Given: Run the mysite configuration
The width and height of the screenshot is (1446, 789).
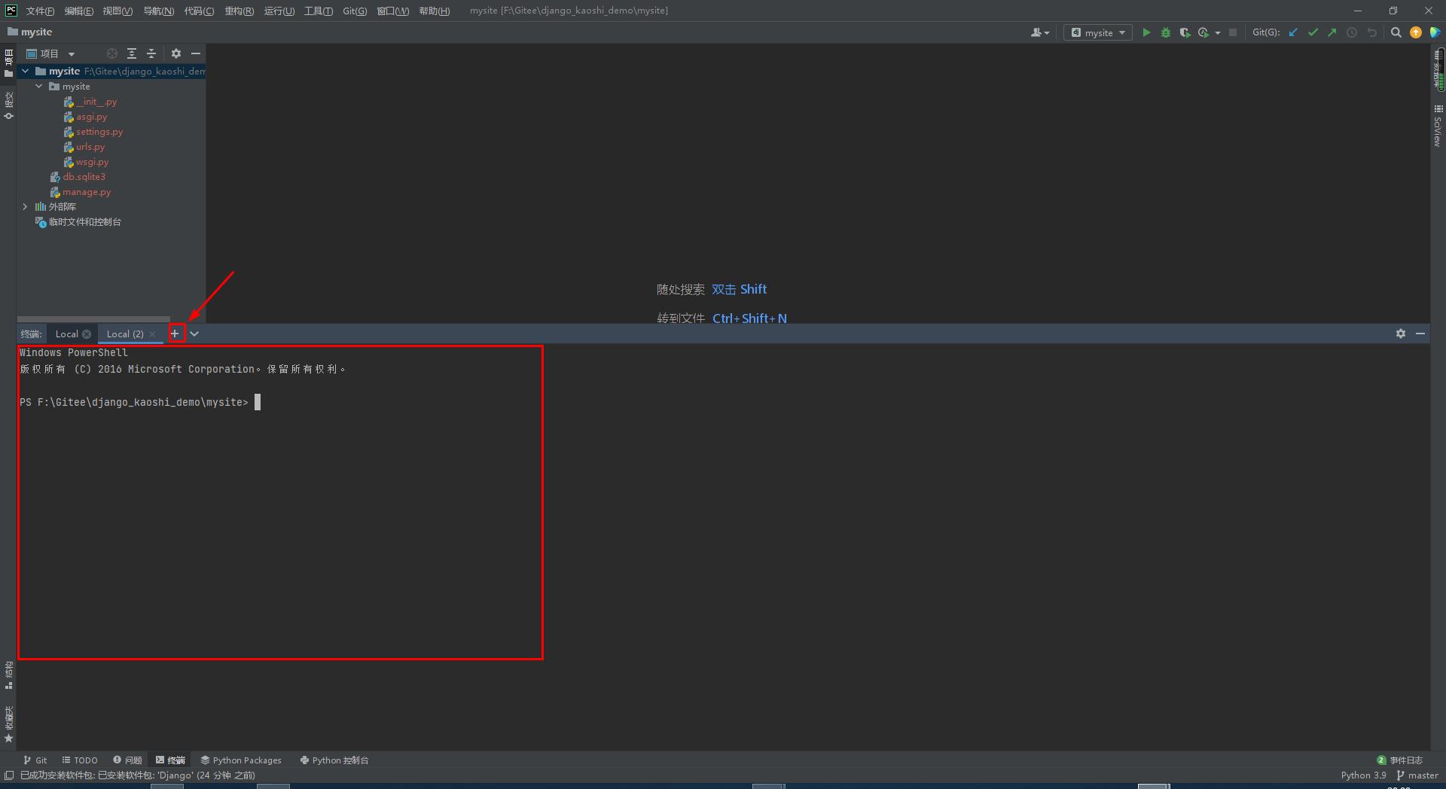Looking at the screenshot, I should pyautogui.click(x=1146, y=32).
